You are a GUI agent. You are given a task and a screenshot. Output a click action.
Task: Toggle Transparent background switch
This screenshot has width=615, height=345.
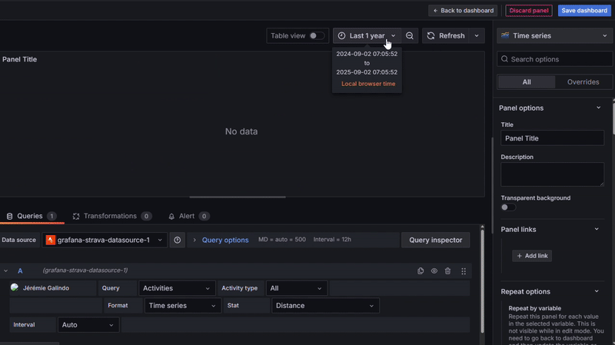[508, 207]
